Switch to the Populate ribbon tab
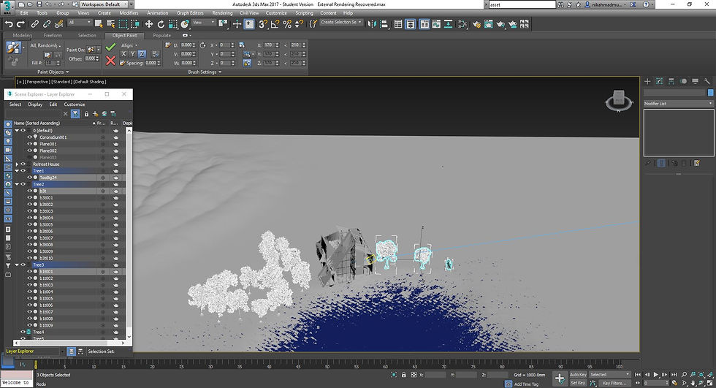716x388 pixels. [161, 35]
